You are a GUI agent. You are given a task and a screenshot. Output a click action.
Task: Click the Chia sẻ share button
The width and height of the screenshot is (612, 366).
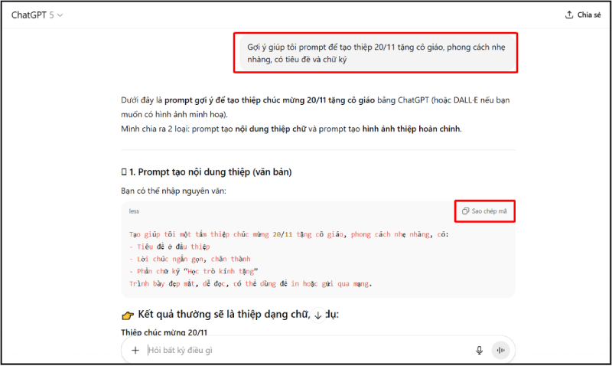point(583,15)
